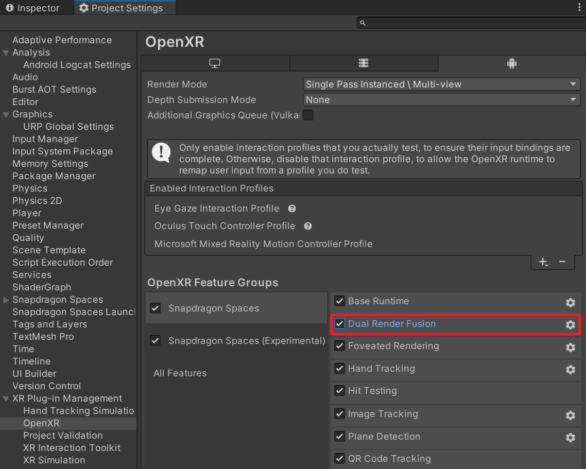
Task: Add an interaction profile with plus button
Action: coord(543,262)
